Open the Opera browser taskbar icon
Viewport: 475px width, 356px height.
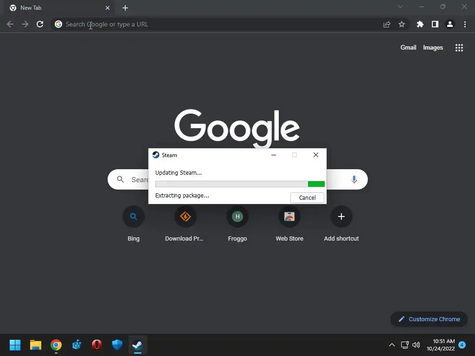pyautogui.click(x=96, y=345)
